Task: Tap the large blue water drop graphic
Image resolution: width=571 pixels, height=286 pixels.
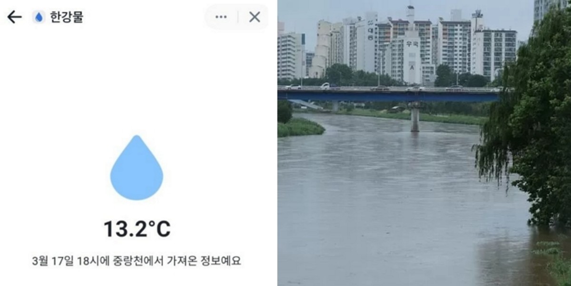Action: coord(137,168)
